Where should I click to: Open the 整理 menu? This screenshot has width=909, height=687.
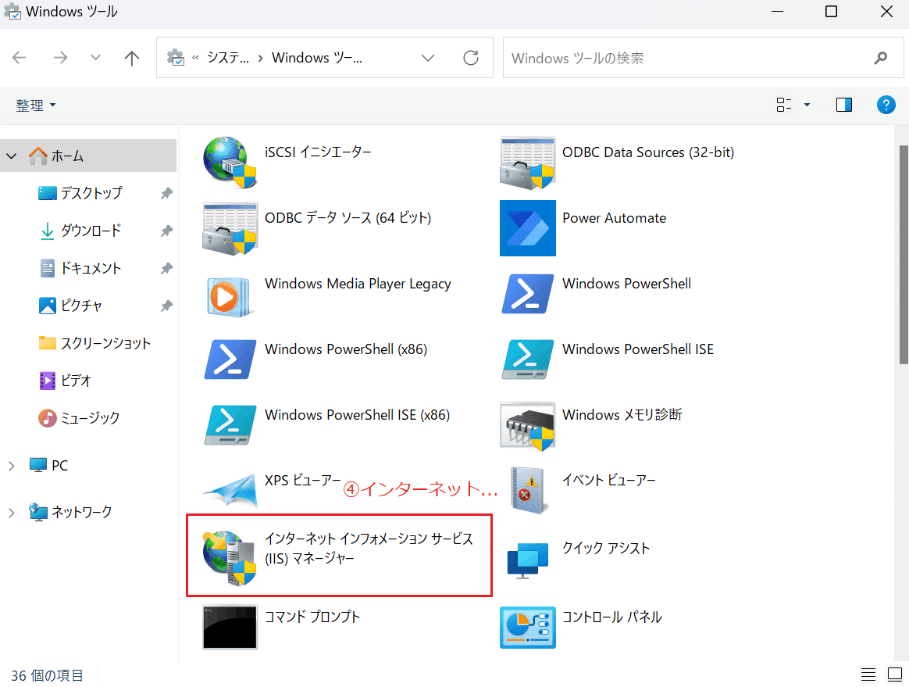tap(36, 104)
